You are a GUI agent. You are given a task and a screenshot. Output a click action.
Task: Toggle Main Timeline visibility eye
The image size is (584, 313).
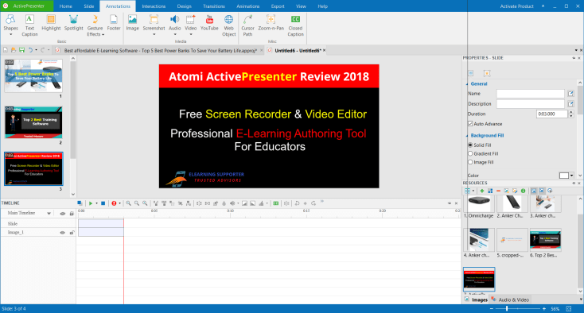[63, 214]
